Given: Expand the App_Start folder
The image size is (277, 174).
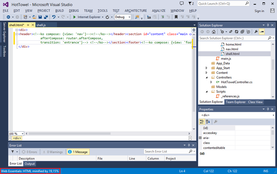Looking at the screenshot, I should 207,68.
